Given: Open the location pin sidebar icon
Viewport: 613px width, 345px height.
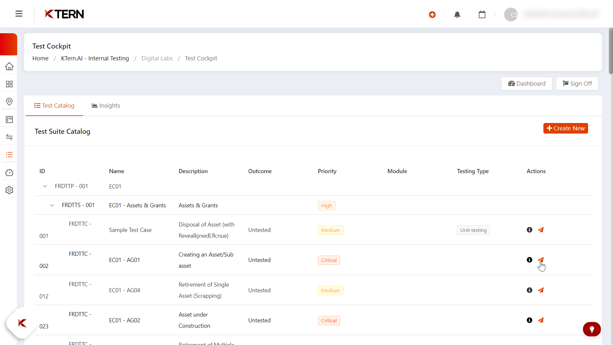Looking at the screenshot, I should [x=9, y=102].
